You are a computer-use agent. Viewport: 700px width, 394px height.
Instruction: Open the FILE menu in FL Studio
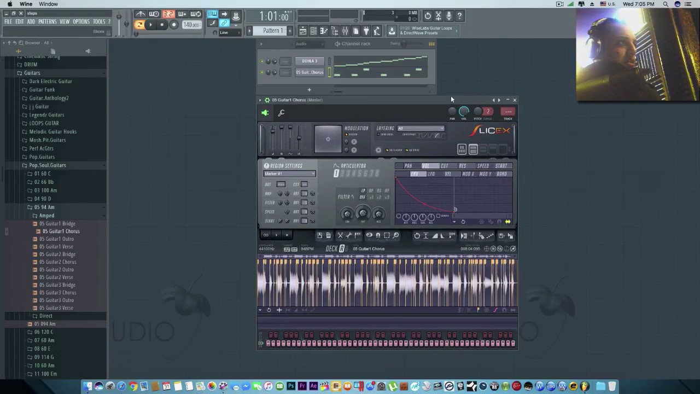8,22
